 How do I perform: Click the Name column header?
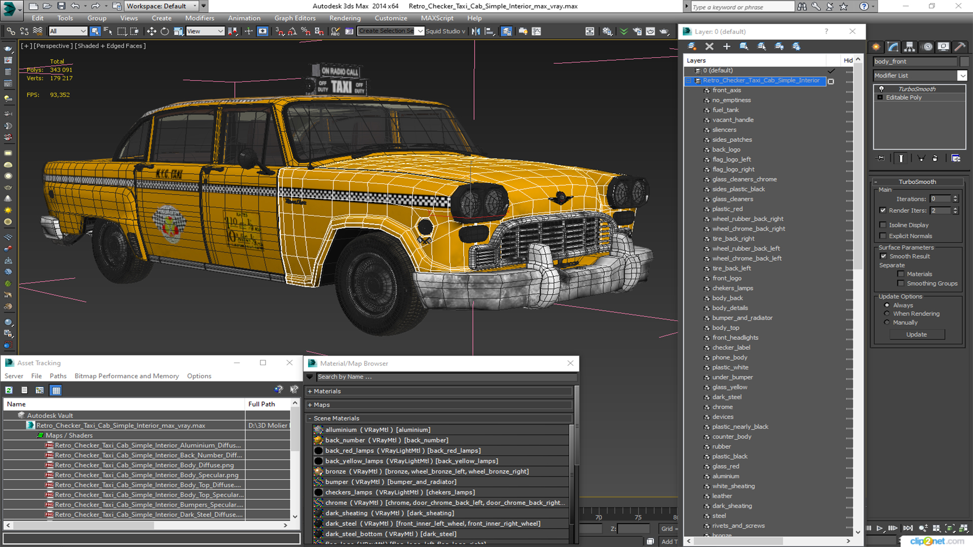click(124, 404)
